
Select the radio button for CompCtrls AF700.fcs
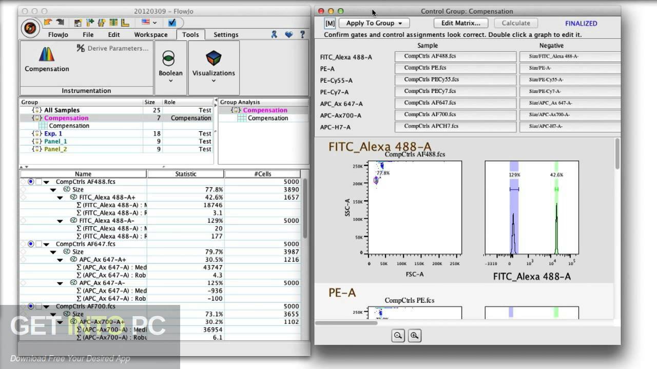[31, 306]
